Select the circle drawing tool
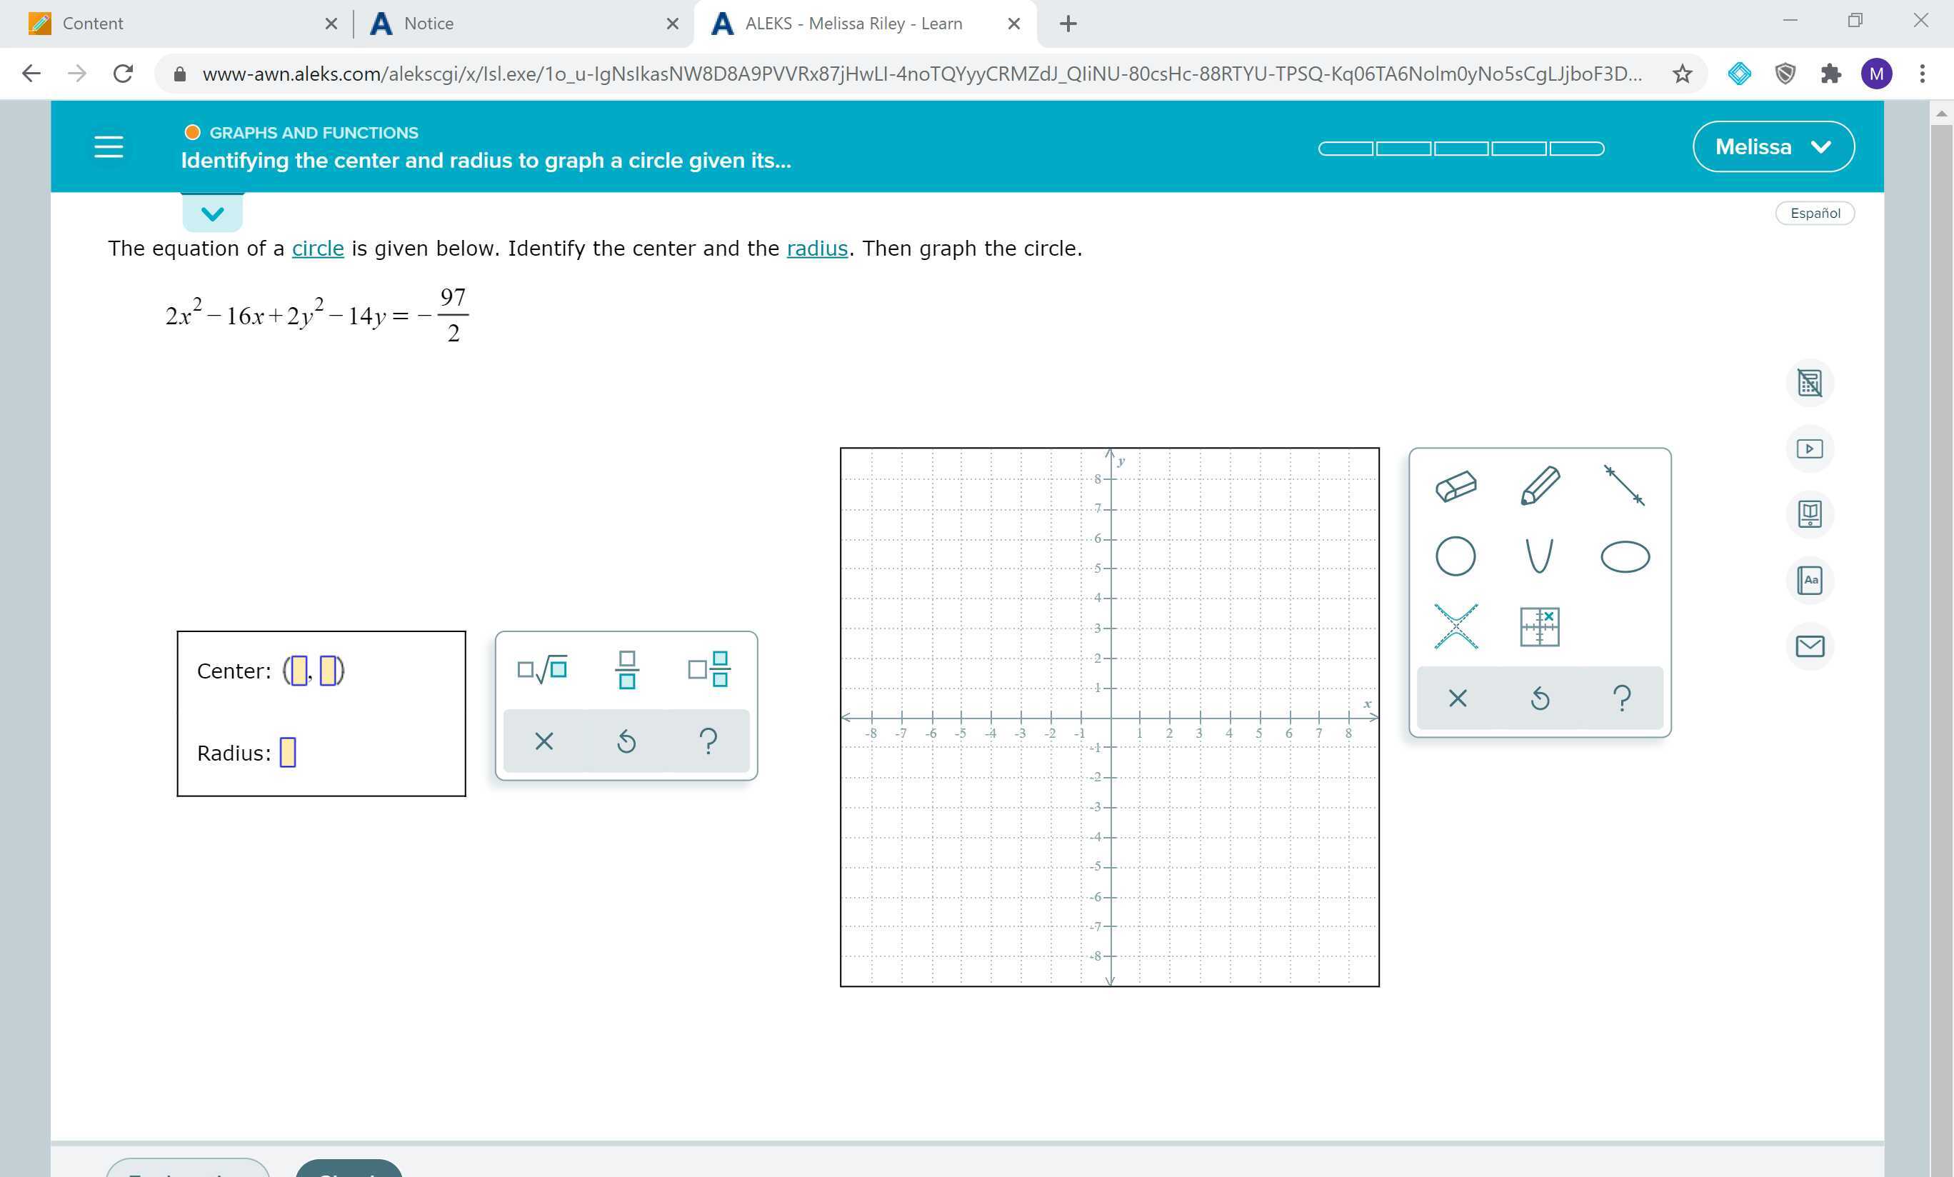The height and width of the screenshot is (1177, 1954). pos(1458,555)
